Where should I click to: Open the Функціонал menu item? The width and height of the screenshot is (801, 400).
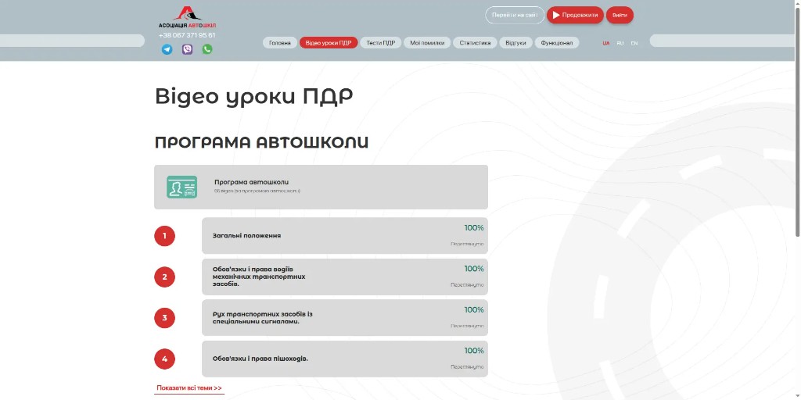[x=557, y=43]
